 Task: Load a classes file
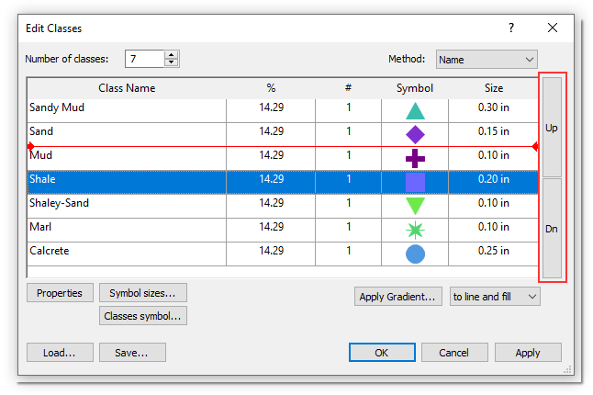60,352
